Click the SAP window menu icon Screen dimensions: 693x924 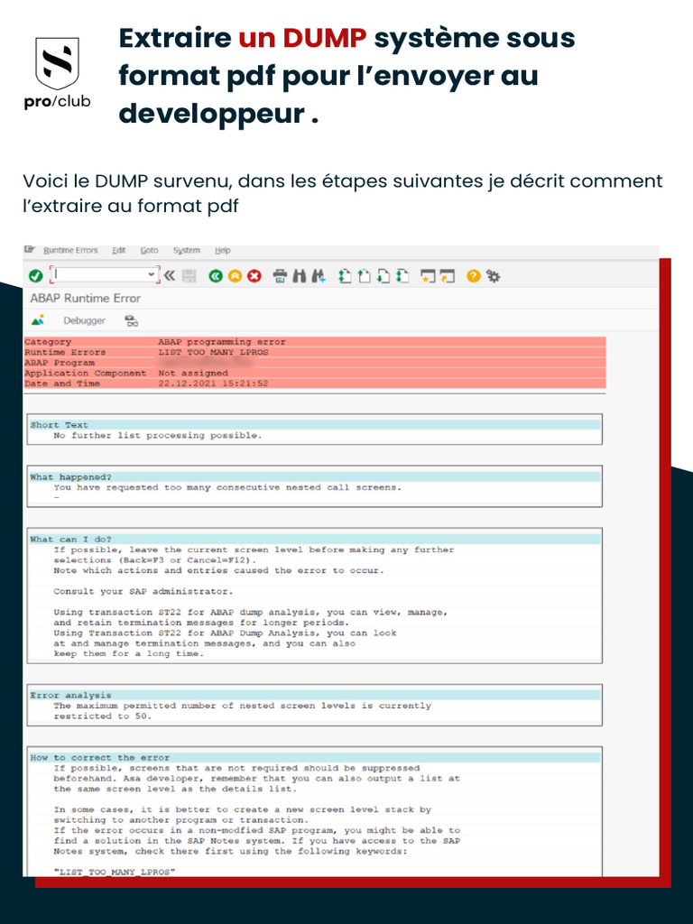point(30,250)
